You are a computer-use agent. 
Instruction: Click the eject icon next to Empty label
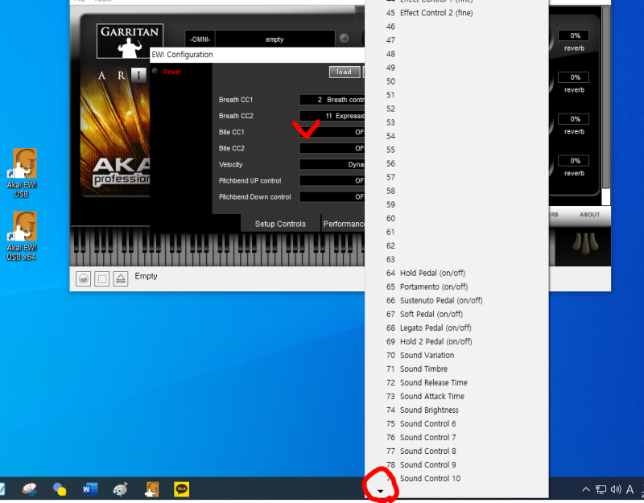[x=121, y=276]
